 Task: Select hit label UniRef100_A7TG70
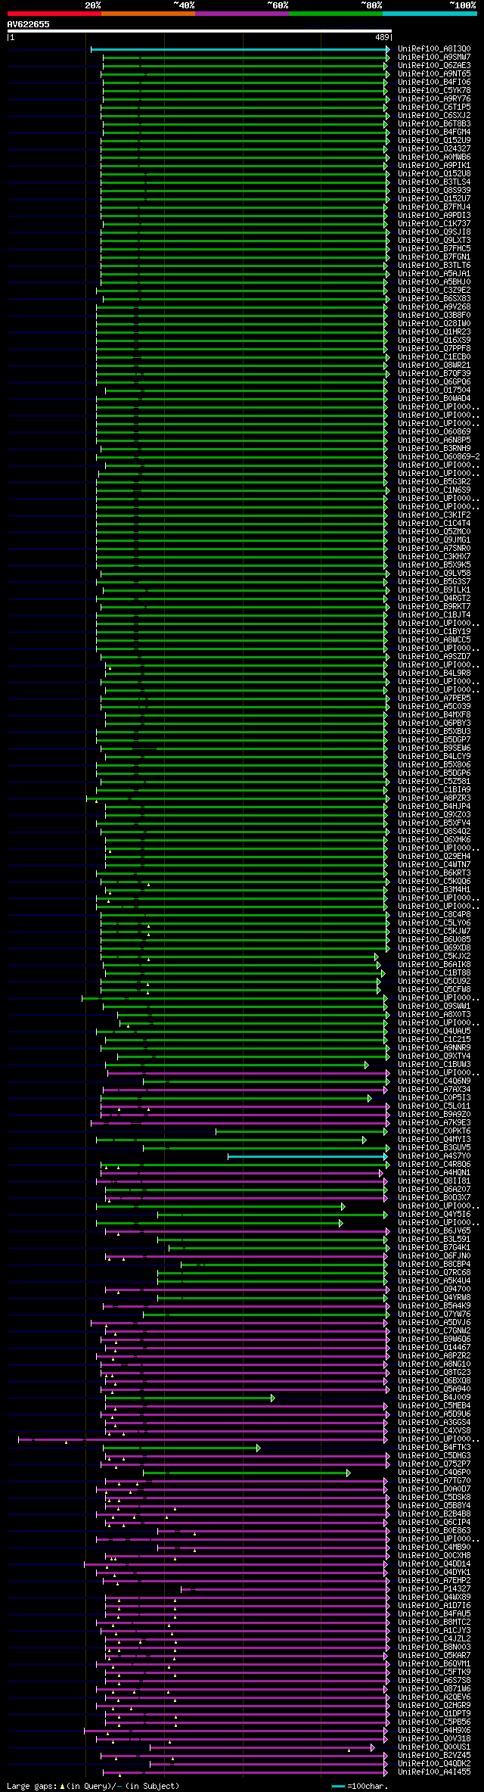pyautogui.click(x=434, y=1481)
